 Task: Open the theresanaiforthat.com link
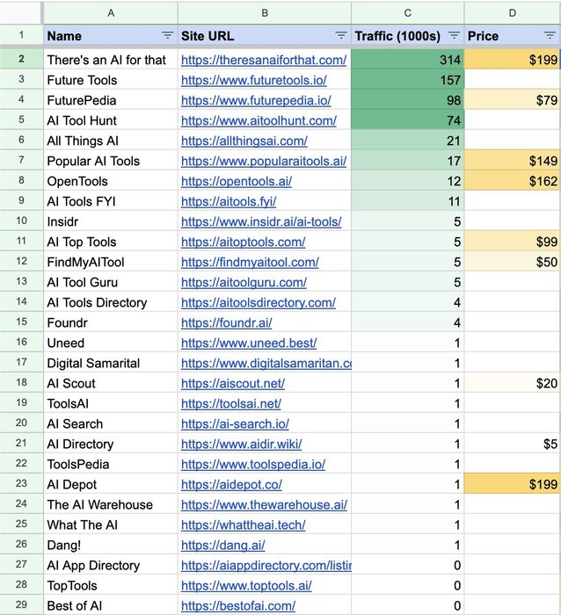point(264,60)
